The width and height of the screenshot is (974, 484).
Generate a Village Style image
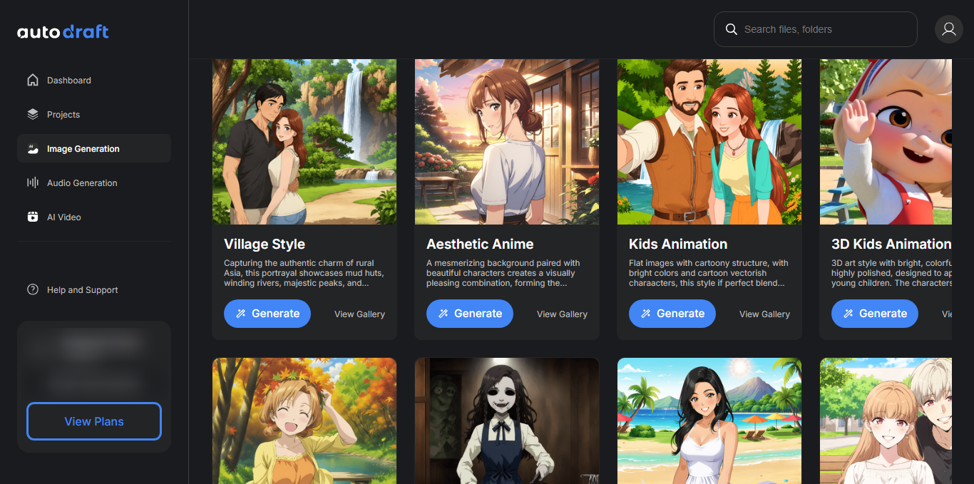click(x=267, y=314)
